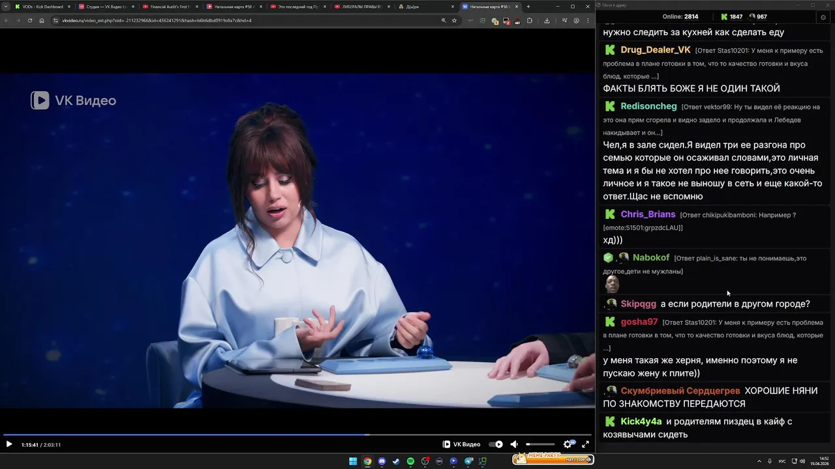Mute the video with speaker icon

pos(514,444)
